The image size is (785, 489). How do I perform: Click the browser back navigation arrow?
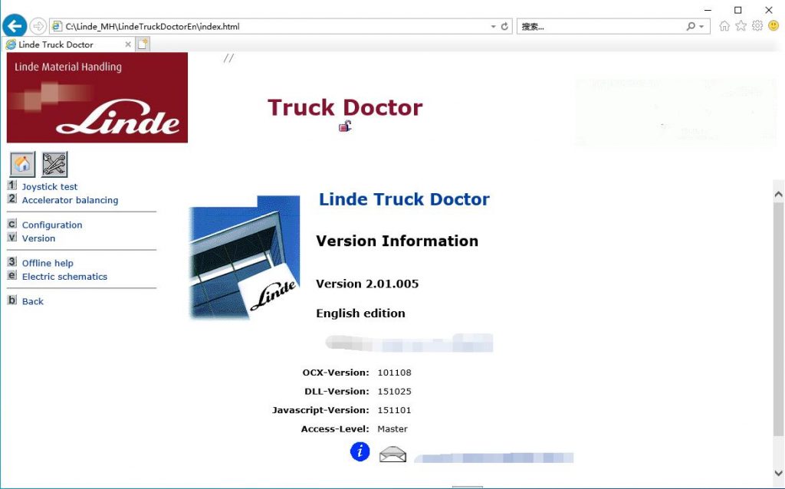point(14,25)
